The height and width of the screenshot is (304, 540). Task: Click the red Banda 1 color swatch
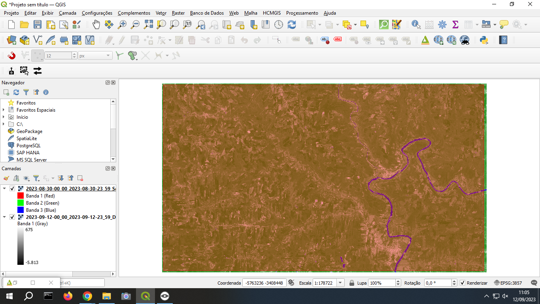tap(21, 196)
